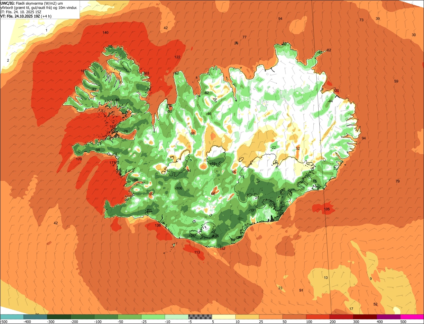Click the map value '51' in the southern sea
The width and height of the screenshot is (424, 324).
click(301, 290)
